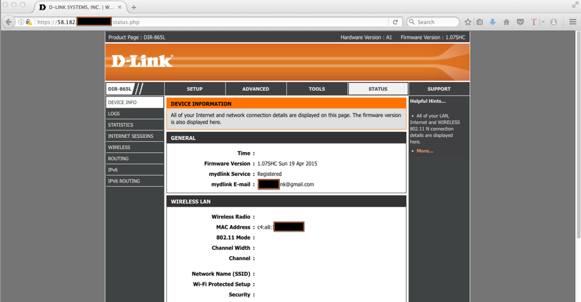Screen dimensions: 581x302
Task: Open the SETUP tab
Action: [x=194, y=89]
